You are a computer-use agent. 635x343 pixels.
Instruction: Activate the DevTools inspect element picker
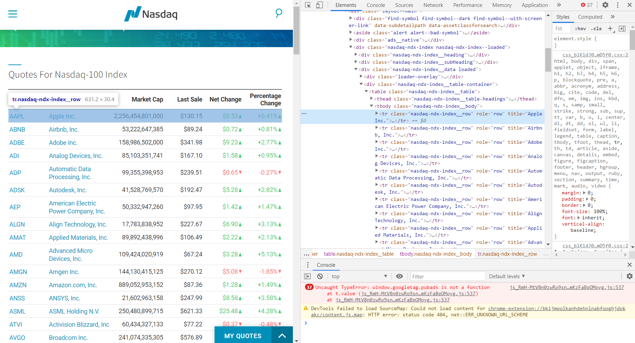click(x=308, y=5)
